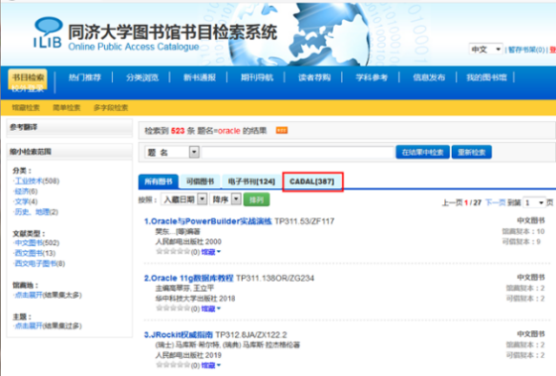Click publisher text 人民邮电出版社 2019
Viewport: 556px width, 376px height.
188,355
